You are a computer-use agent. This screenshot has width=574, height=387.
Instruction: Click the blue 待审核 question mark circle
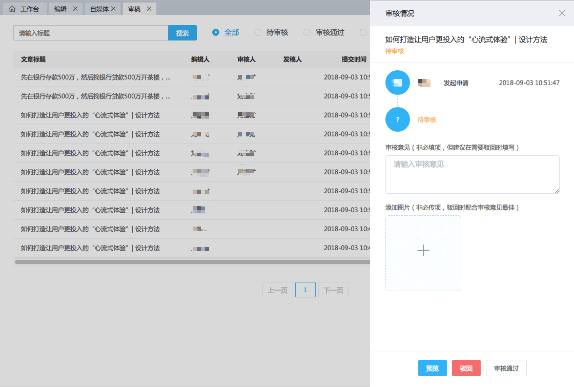397,119
